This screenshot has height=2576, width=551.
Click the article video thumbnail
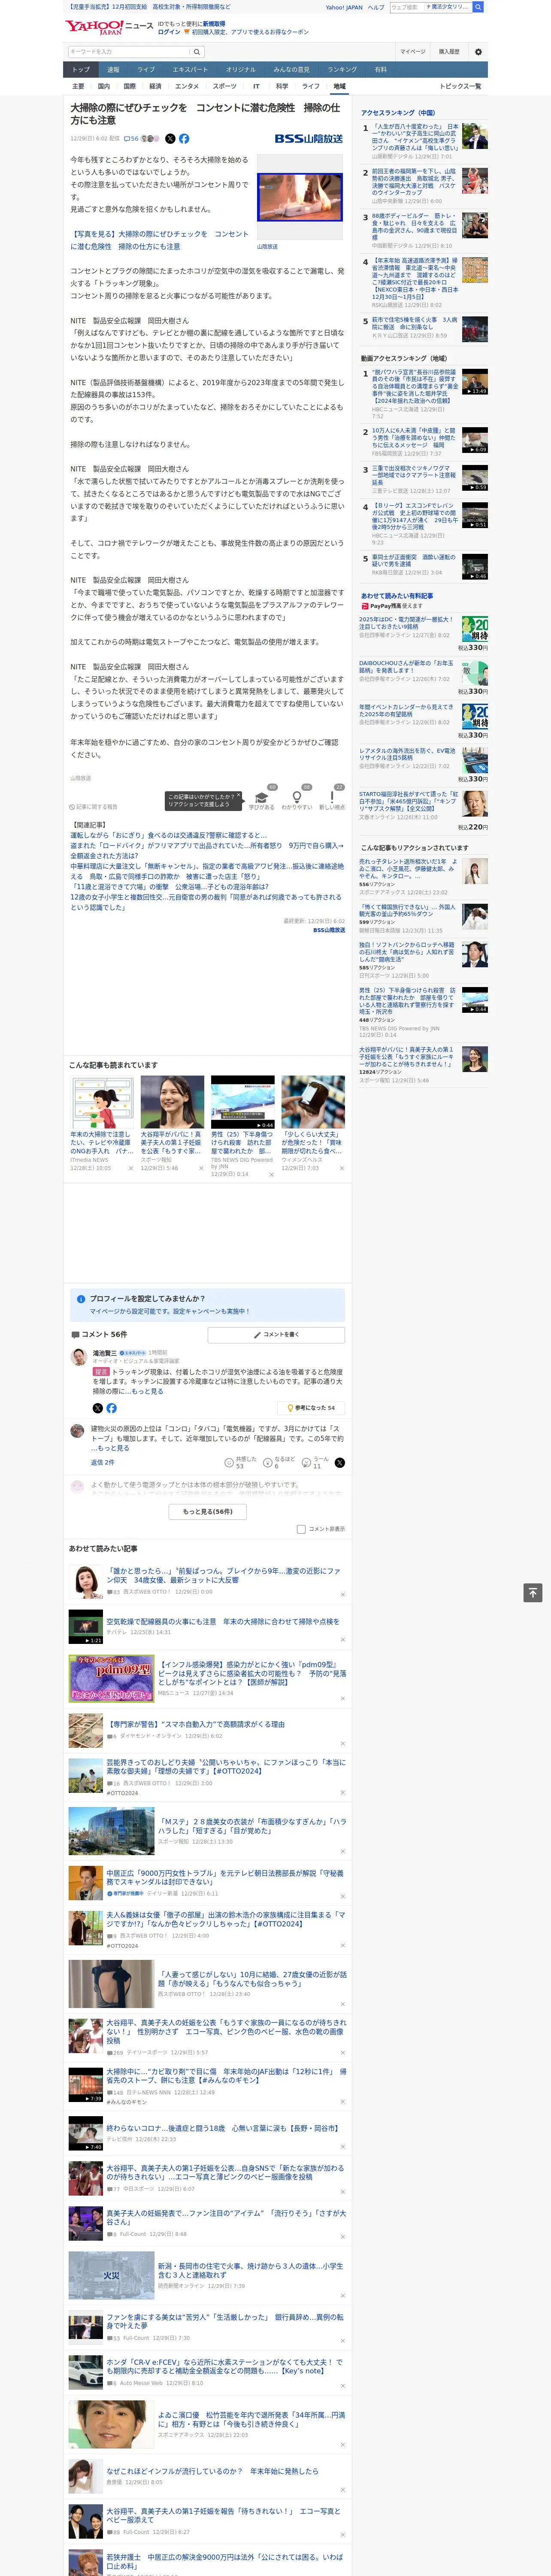[x=300, y=197]
